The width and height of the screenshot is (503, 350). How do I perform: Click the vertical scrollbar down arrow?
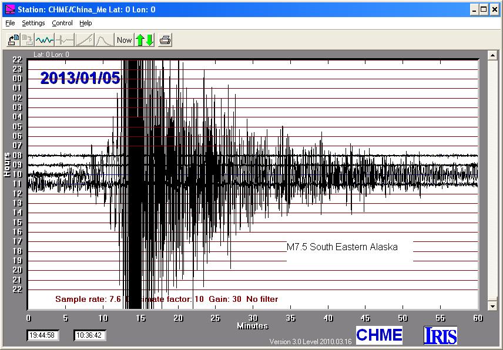click(492, 306)
